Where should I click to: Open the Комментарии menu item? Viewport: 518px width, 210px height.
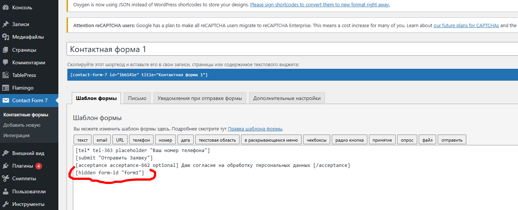pos(29,62)
